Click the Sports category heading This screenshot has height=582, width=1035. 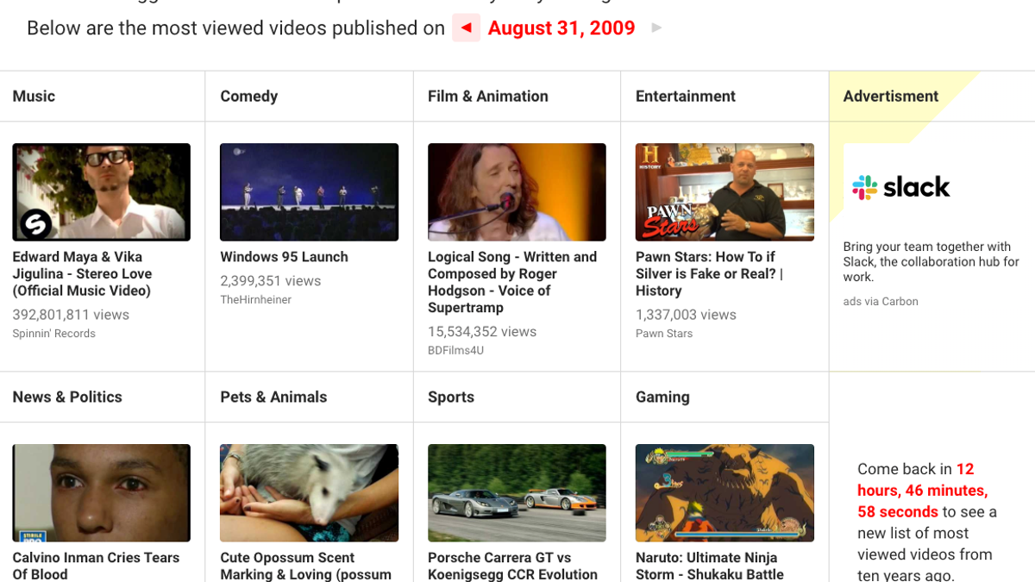(451, 397)
